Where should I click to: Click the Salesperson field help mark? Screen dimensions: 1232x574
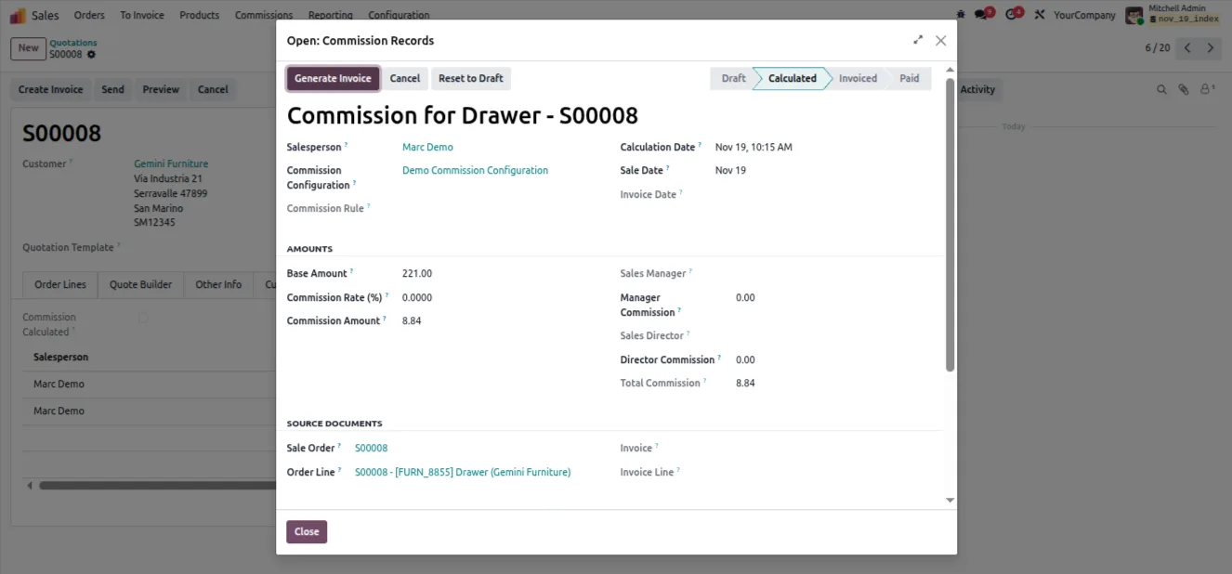pyautogui.click(x=347, y=145)
